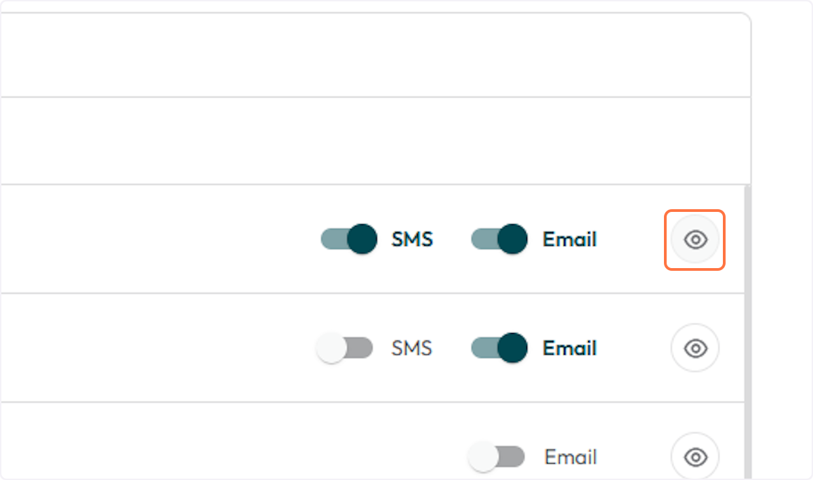Click the circular eye button in the middle row
Screen dimensions: 813x480
[694, 347]
